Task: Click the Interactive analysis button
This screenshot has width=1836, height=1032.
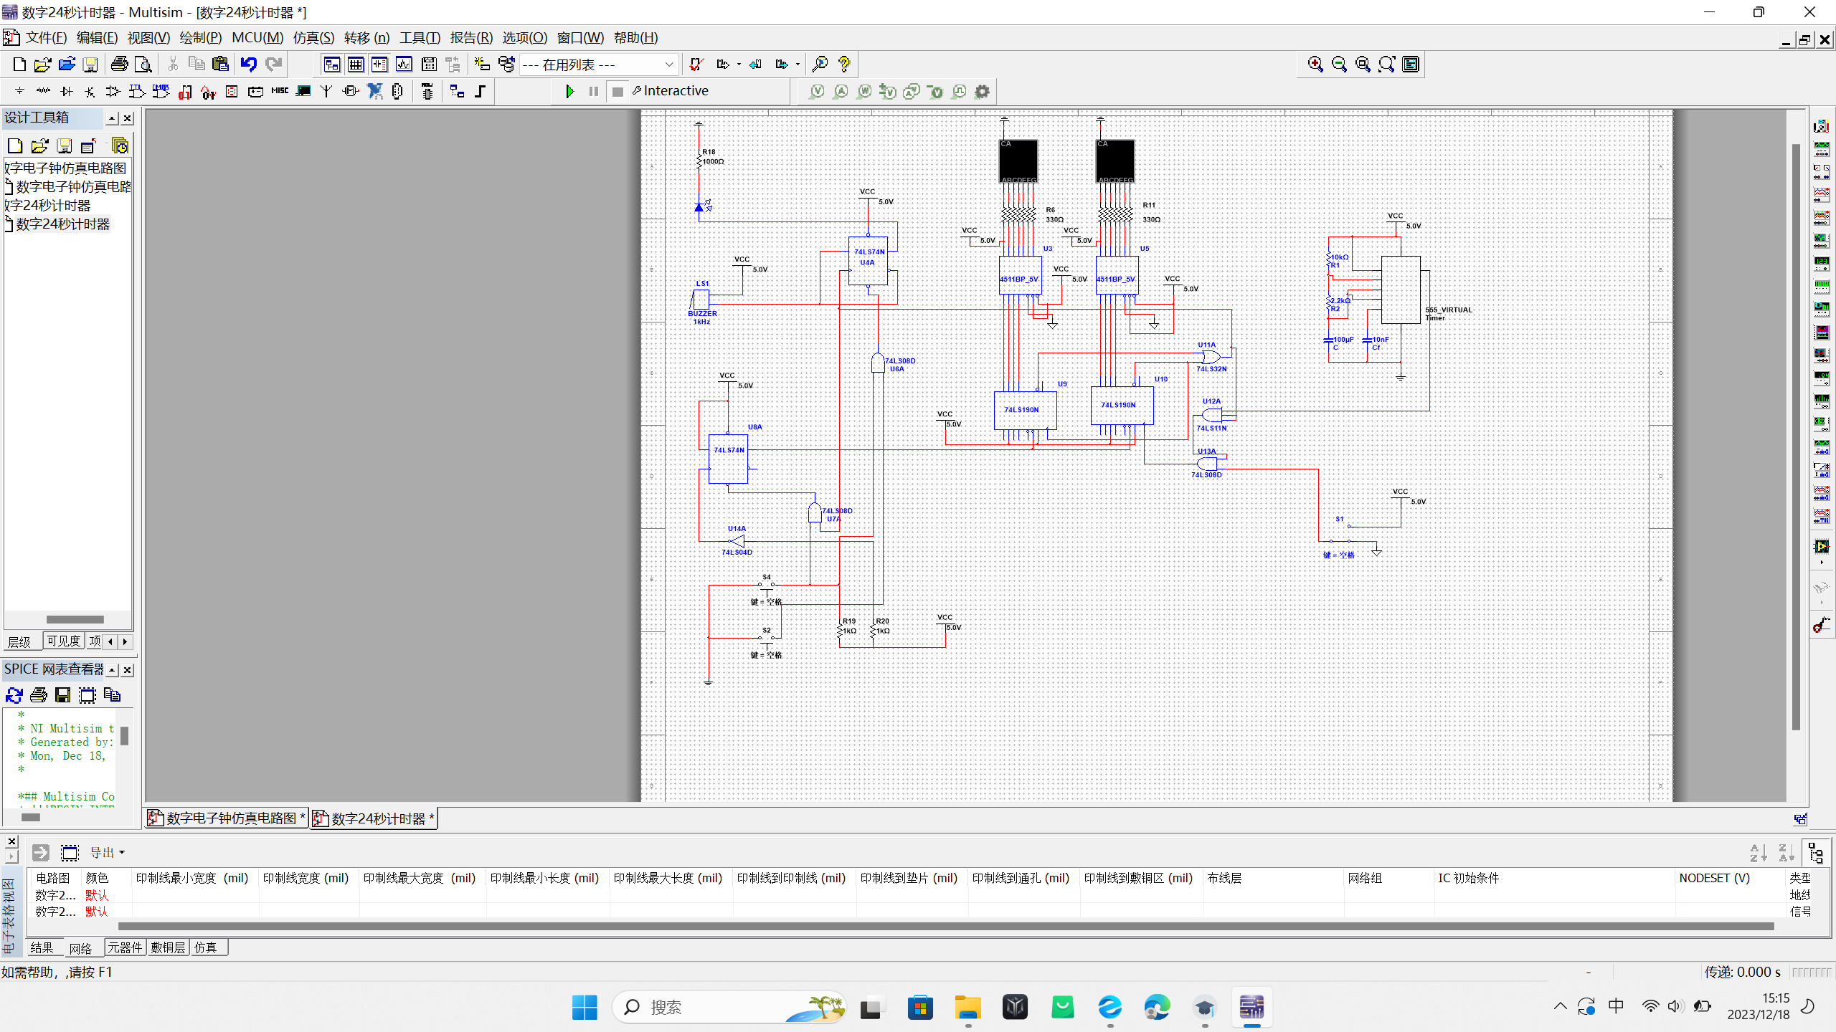Action: pos(671,91)
